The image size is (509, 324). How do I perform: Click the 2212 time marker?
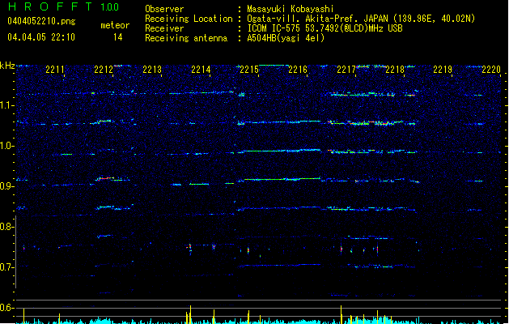click(104, 70)
